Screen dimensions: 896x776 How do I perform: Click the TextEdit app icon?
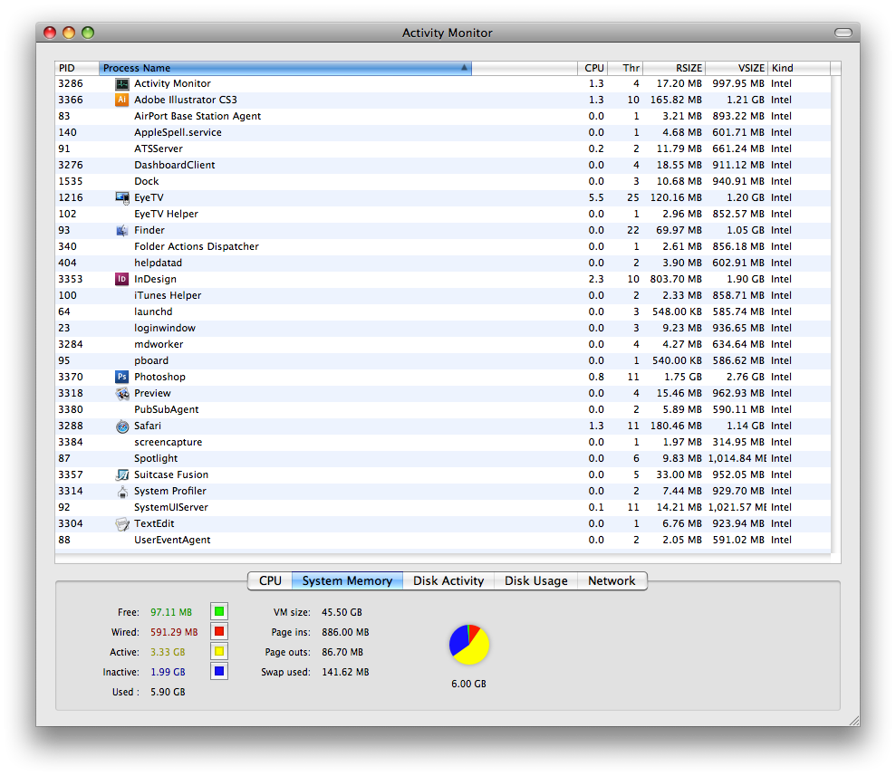coord(121,524)
